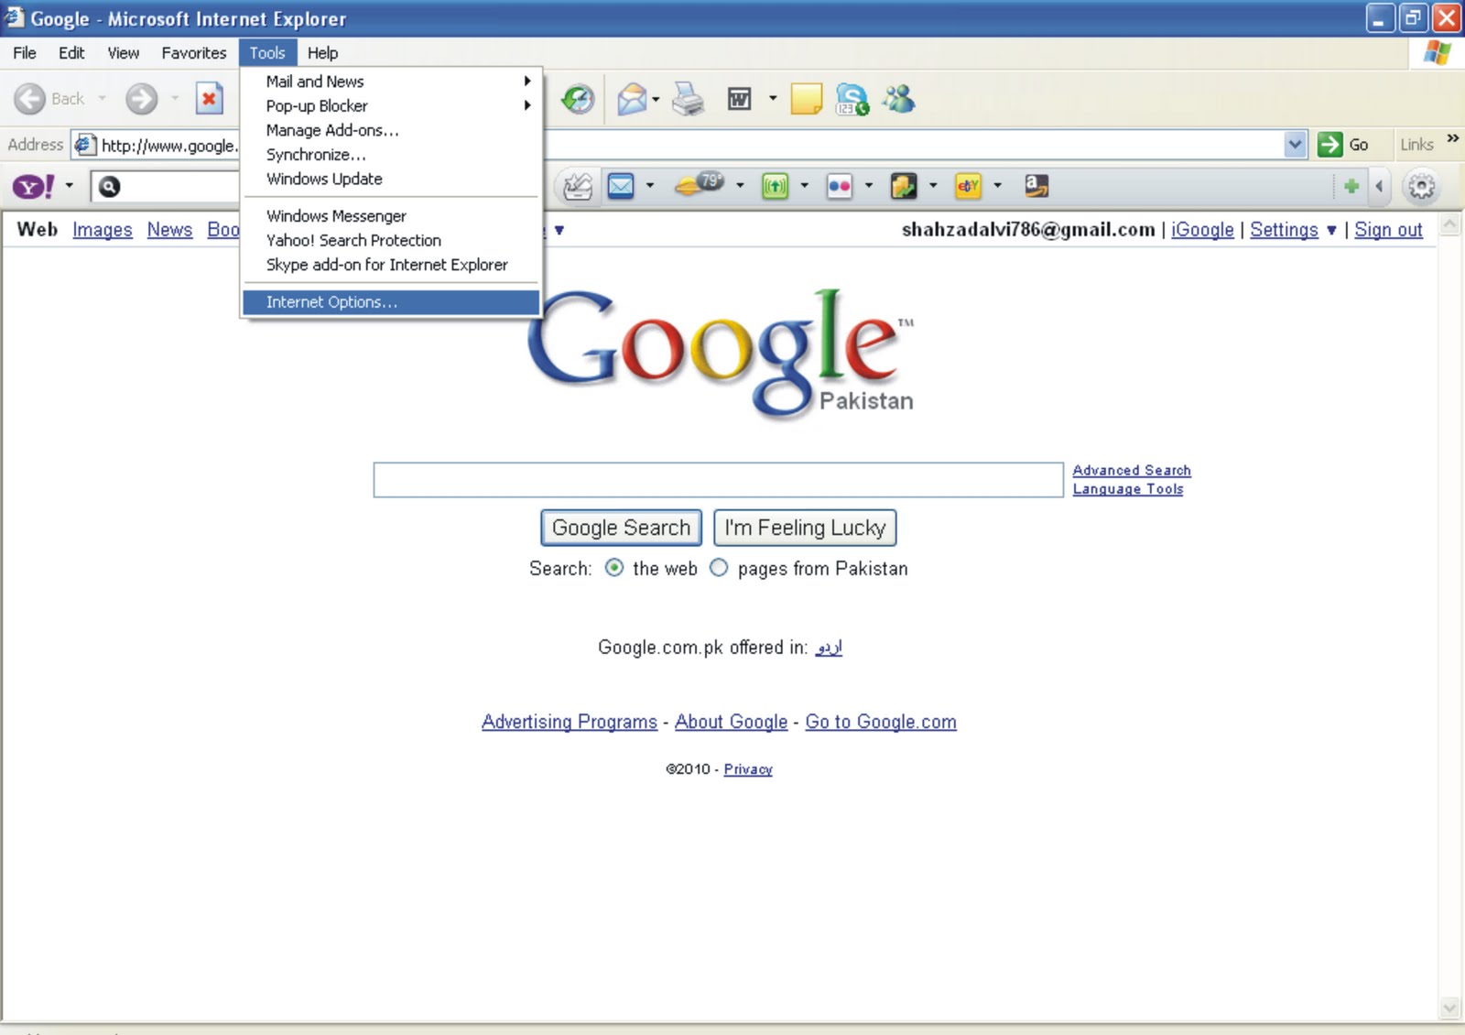Click inside the Google search box
The height and width of the screenshot is (1035, 1465).
tap(718, 480)
